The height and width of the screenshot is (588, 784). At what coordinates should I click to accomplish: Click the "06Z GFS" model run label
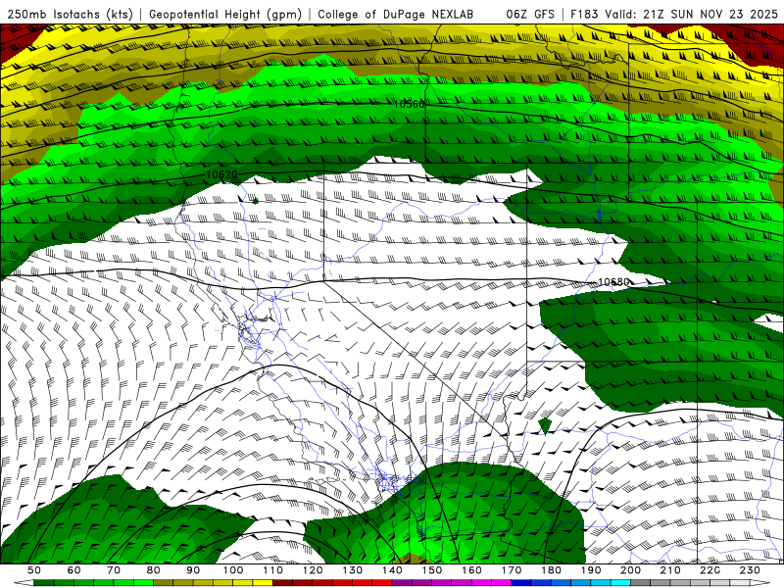click(530, 14)
